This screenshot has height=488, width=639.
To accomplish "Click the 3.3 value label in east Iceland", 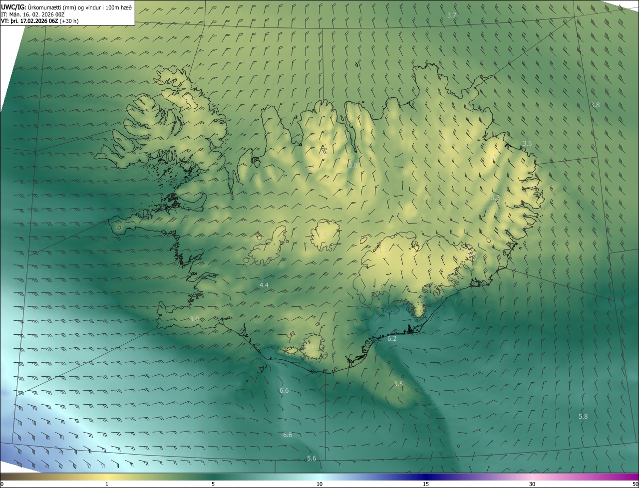I will pos(495,198).
